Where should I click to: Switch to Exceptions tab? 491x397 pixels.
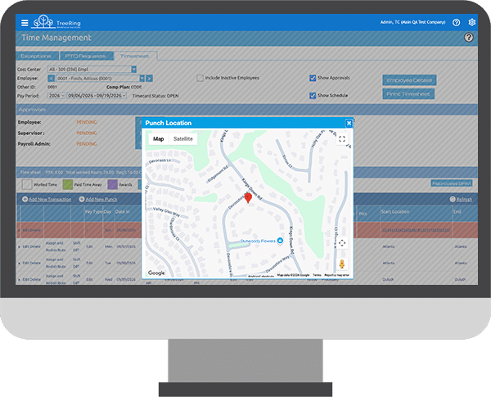(36, 56)
